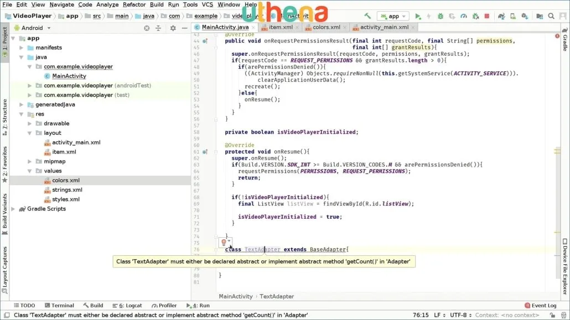This screenshot has height=320, width=570.
Task: Toggle the 1: Project tool window tab
Action: click(5, 42)
